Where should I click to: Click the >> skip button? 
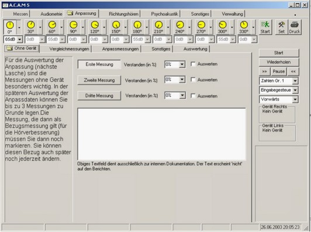[264, 71]
